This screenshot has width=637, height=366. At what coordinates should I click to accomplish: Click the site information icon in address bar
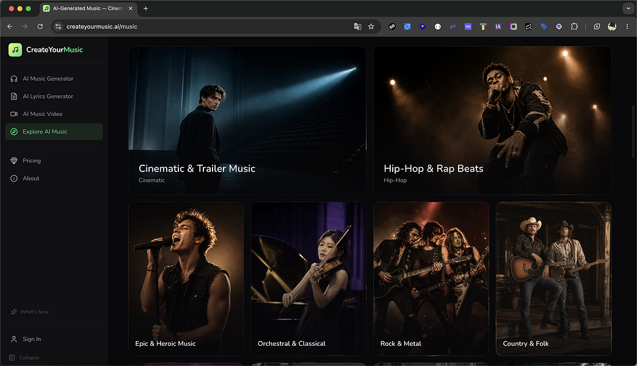(58, 26)
